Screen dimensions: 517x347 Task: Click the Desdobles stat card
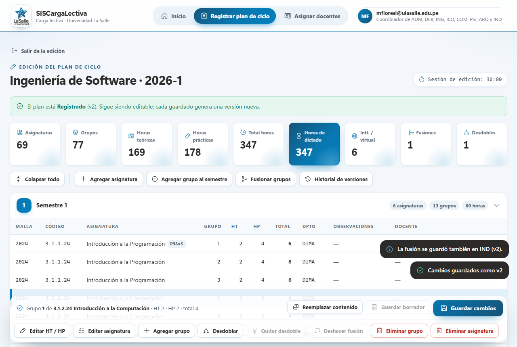(x=482, y=144)
